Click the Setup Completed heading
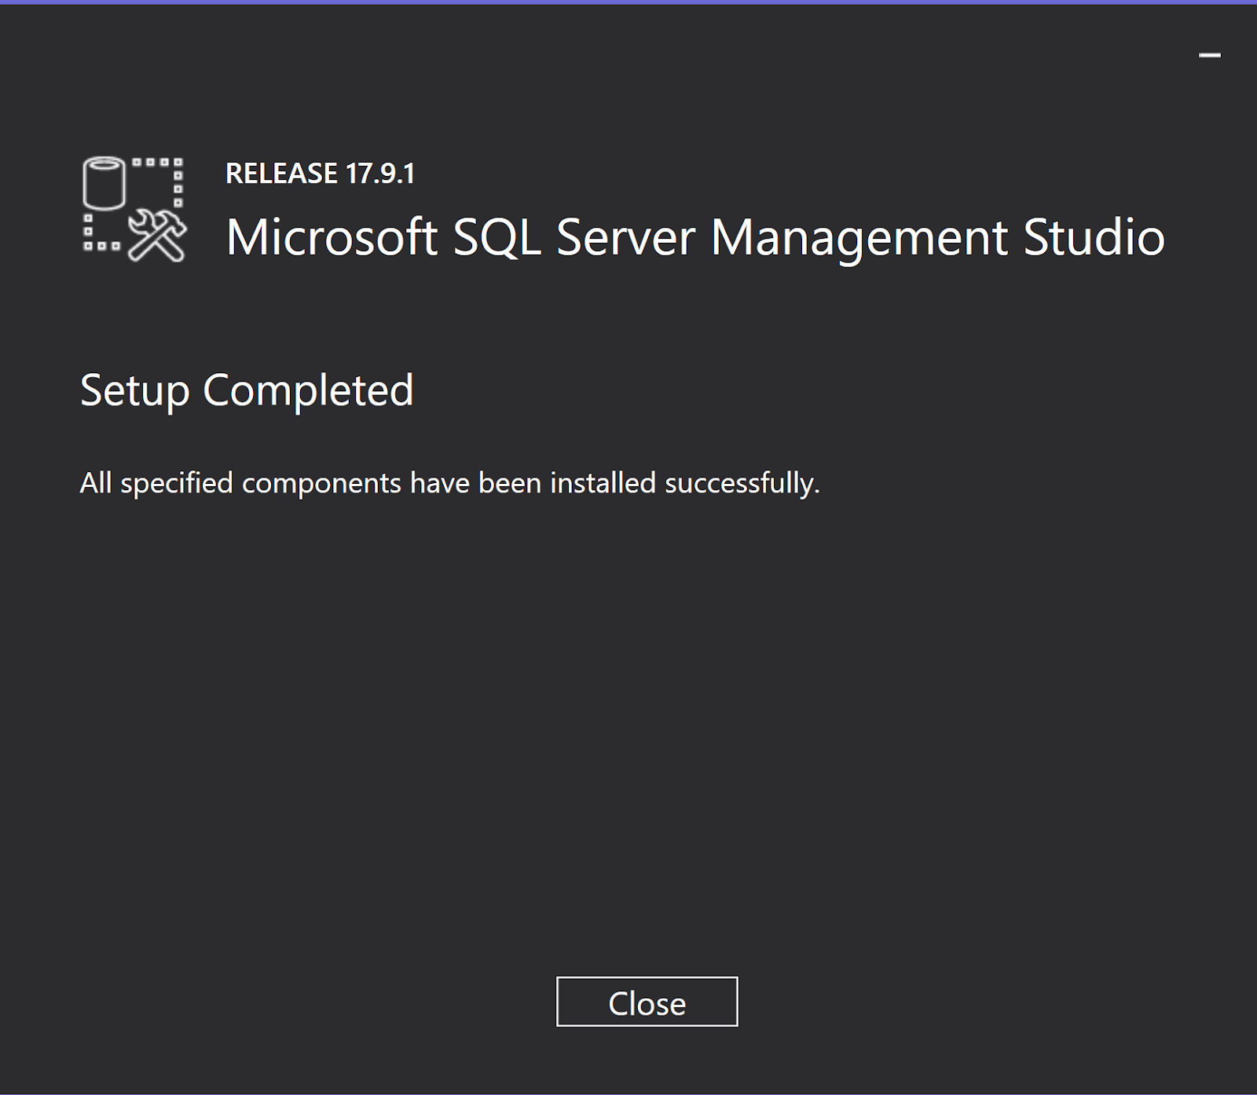This screenshot has height=1095, width=1257. click(x=247, y=390)
